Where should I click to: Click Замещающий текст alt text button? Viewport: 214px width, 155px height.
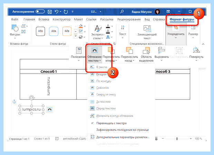(147, 32)
